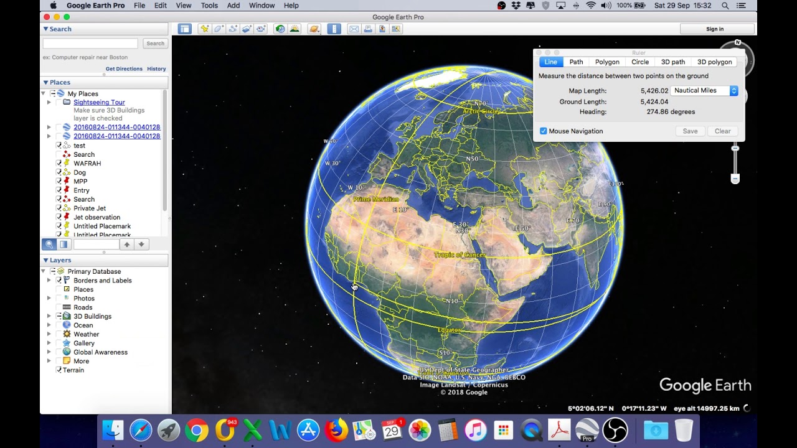Select the Circle tab in Ruler
Image resolution: width=797 pixels, height=448 pixels.
pyautogui.click(x=640, y=62)
